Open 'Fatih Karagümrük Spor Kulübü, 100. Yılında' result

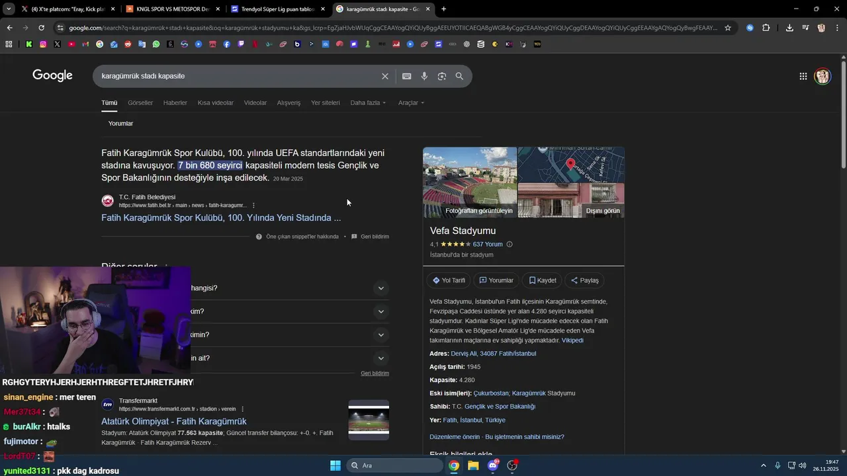pos(221,218)
